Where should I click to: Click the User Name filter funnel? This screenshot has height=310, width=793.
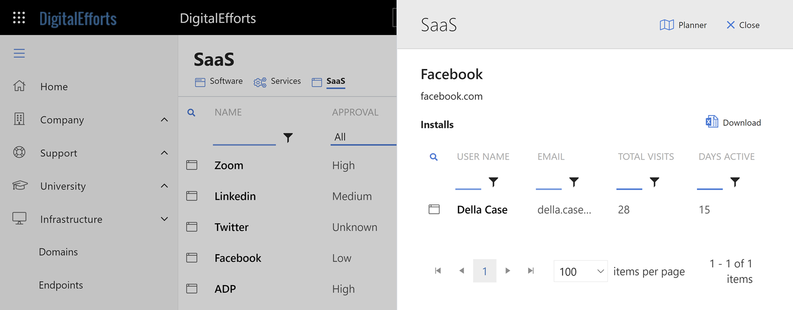pos(494,182)
